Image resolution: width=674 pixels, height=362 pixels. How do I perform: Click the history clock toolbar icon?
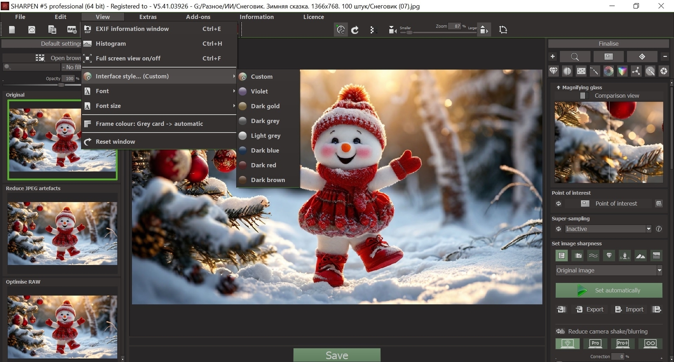32,30
